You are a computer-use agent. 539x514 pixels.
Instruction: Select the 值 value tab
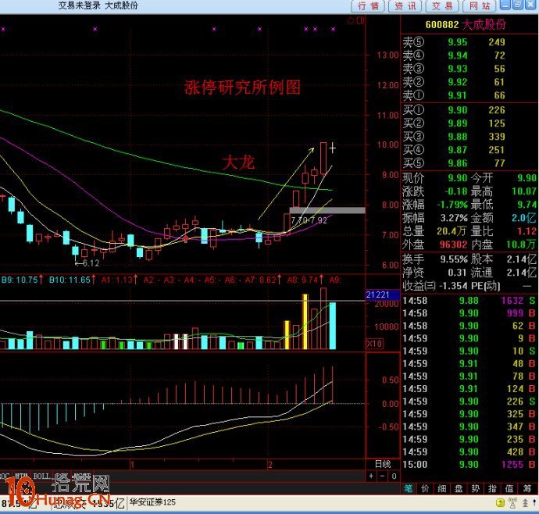(x=509, y=488)
